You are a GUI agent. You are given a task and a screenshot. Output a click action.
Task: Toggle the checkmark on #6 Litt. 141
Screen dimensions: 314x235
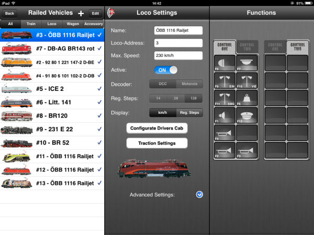(99, 102)
